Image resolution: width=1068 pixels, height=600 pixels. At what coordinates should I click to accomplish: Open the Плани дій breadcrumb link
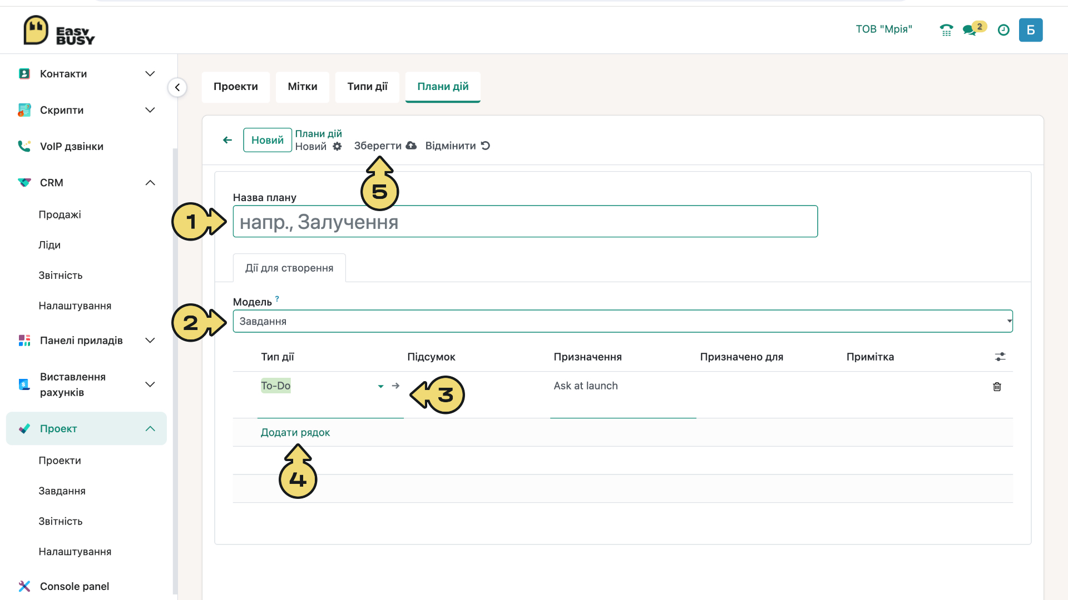click(318, 134)
